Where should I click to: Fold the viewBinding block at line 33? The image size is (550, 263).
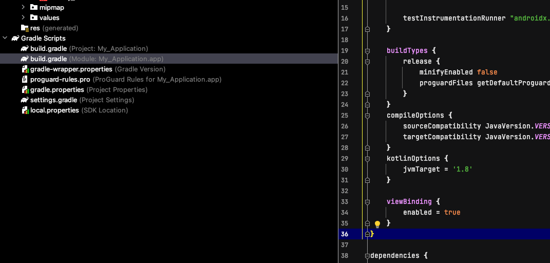(x=367, y=202)
